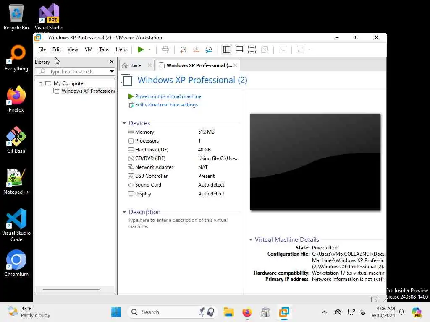Collapse the My Computer tree node
Screen dimensions: 430x322
tap(40, 84)
